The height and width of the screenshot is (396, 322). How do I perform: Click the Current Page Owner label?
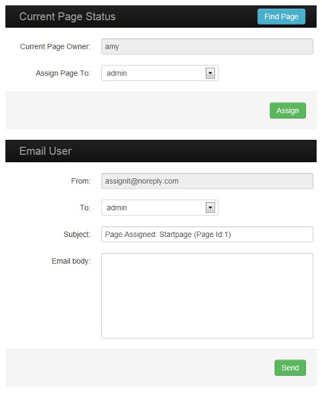point(55,46)
